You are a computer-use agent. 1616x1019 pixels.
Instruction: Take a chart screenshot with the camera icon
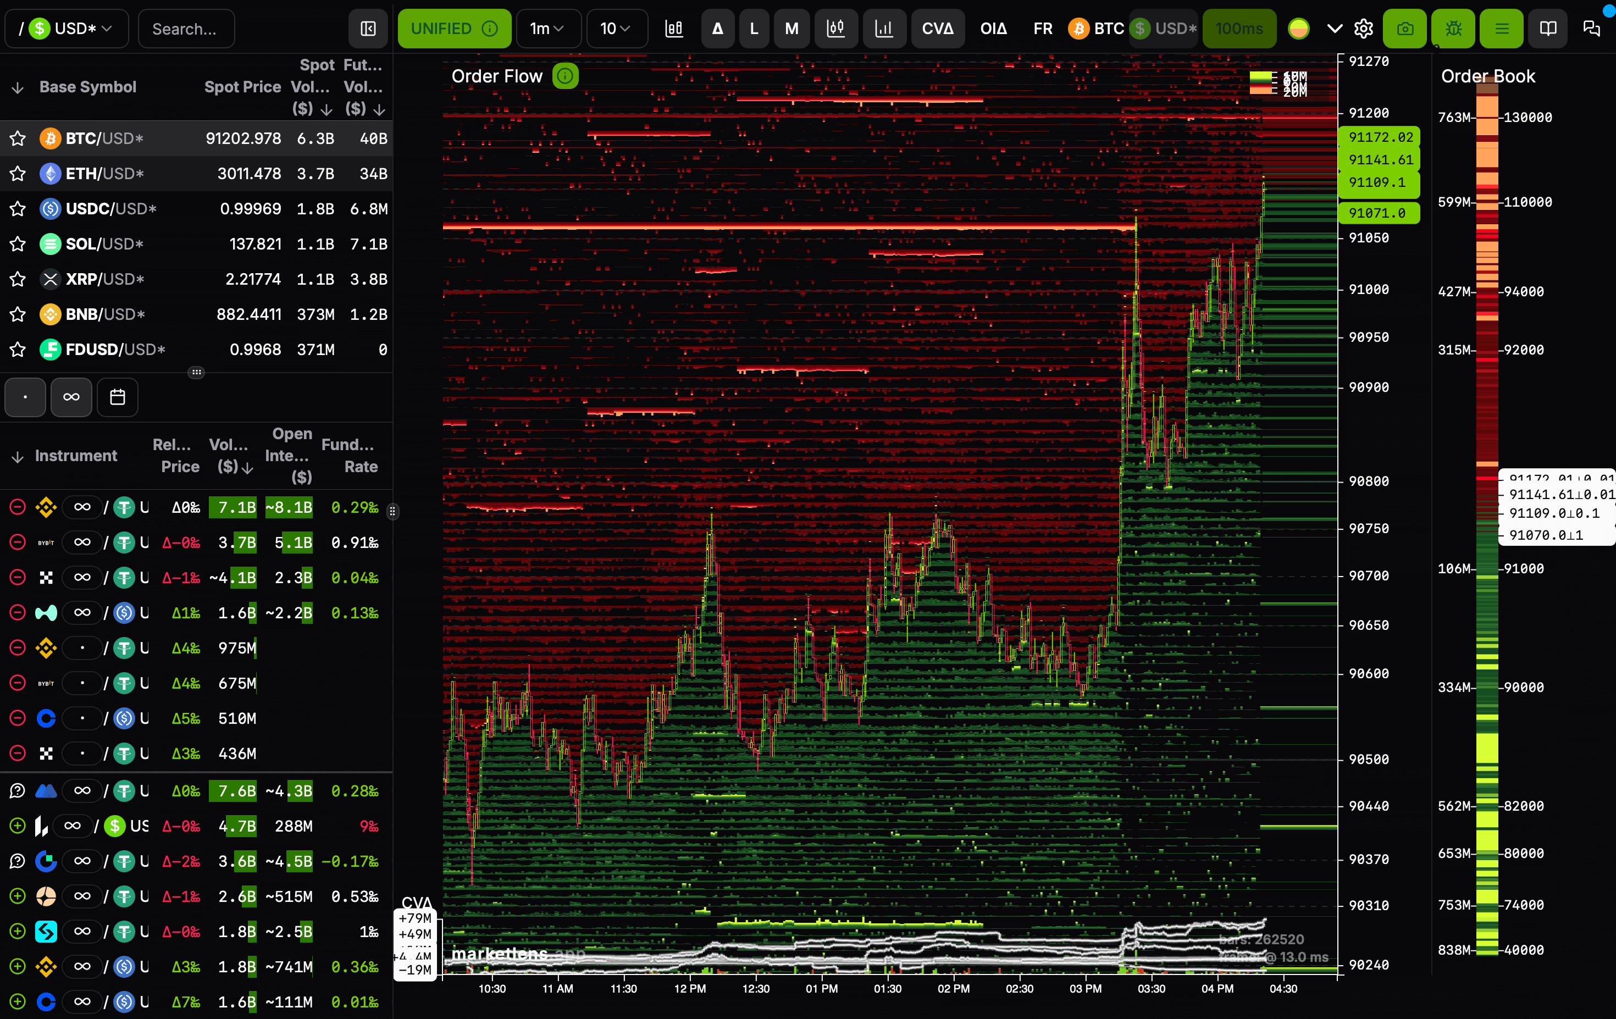pyautogui.click(x=1405, y=28)
